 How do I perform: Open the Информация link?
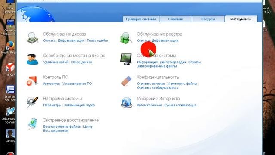147,62
